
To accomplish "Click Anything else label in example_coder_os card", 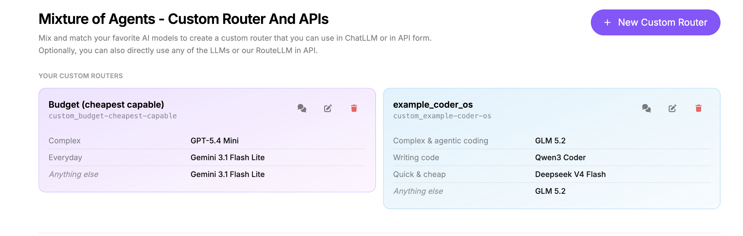I will (x=418, y=191).
